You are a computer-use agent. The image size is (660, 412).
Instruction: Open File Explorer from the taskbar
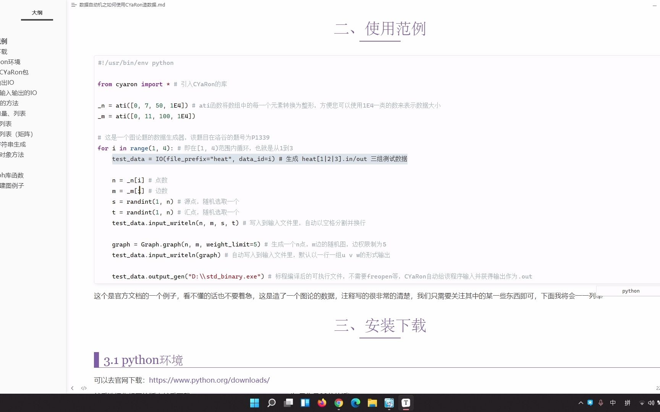(x=372, y=403)
